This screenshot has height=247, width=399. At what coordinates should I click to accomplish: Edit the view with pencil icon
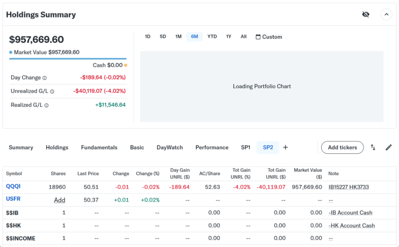[389, 147]
